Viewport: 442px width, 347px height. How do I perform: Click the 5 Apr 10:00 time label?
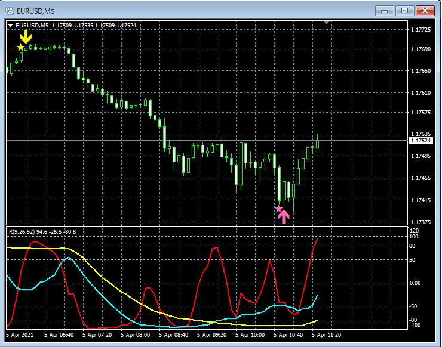250,335
